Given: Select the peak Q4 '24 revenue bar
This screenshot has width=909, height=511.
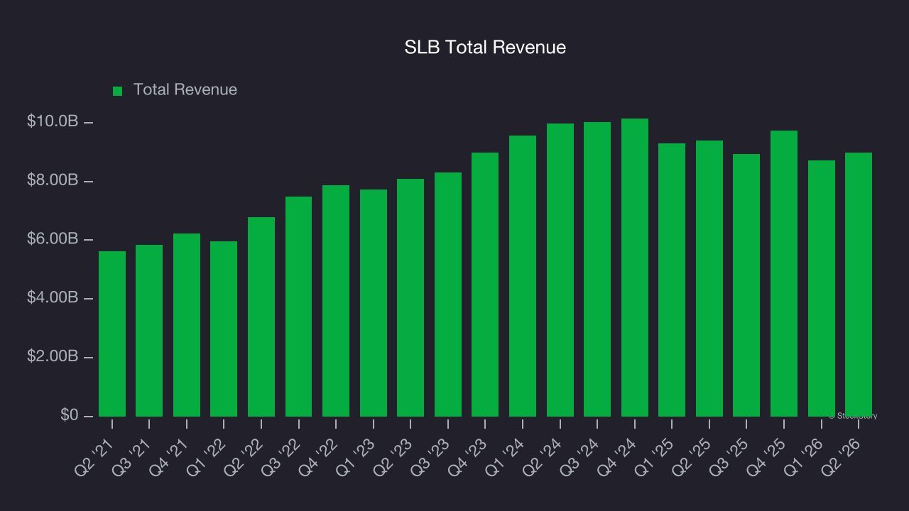Looking at the screenshot, I should coord(635,268).
